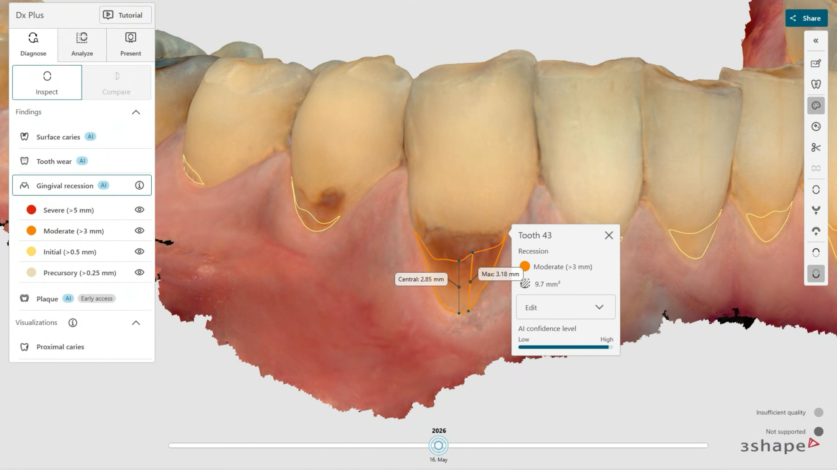Click the highlighted lower arch icon
This screenshot has width=837, height=470.
[x=816, y=274]
